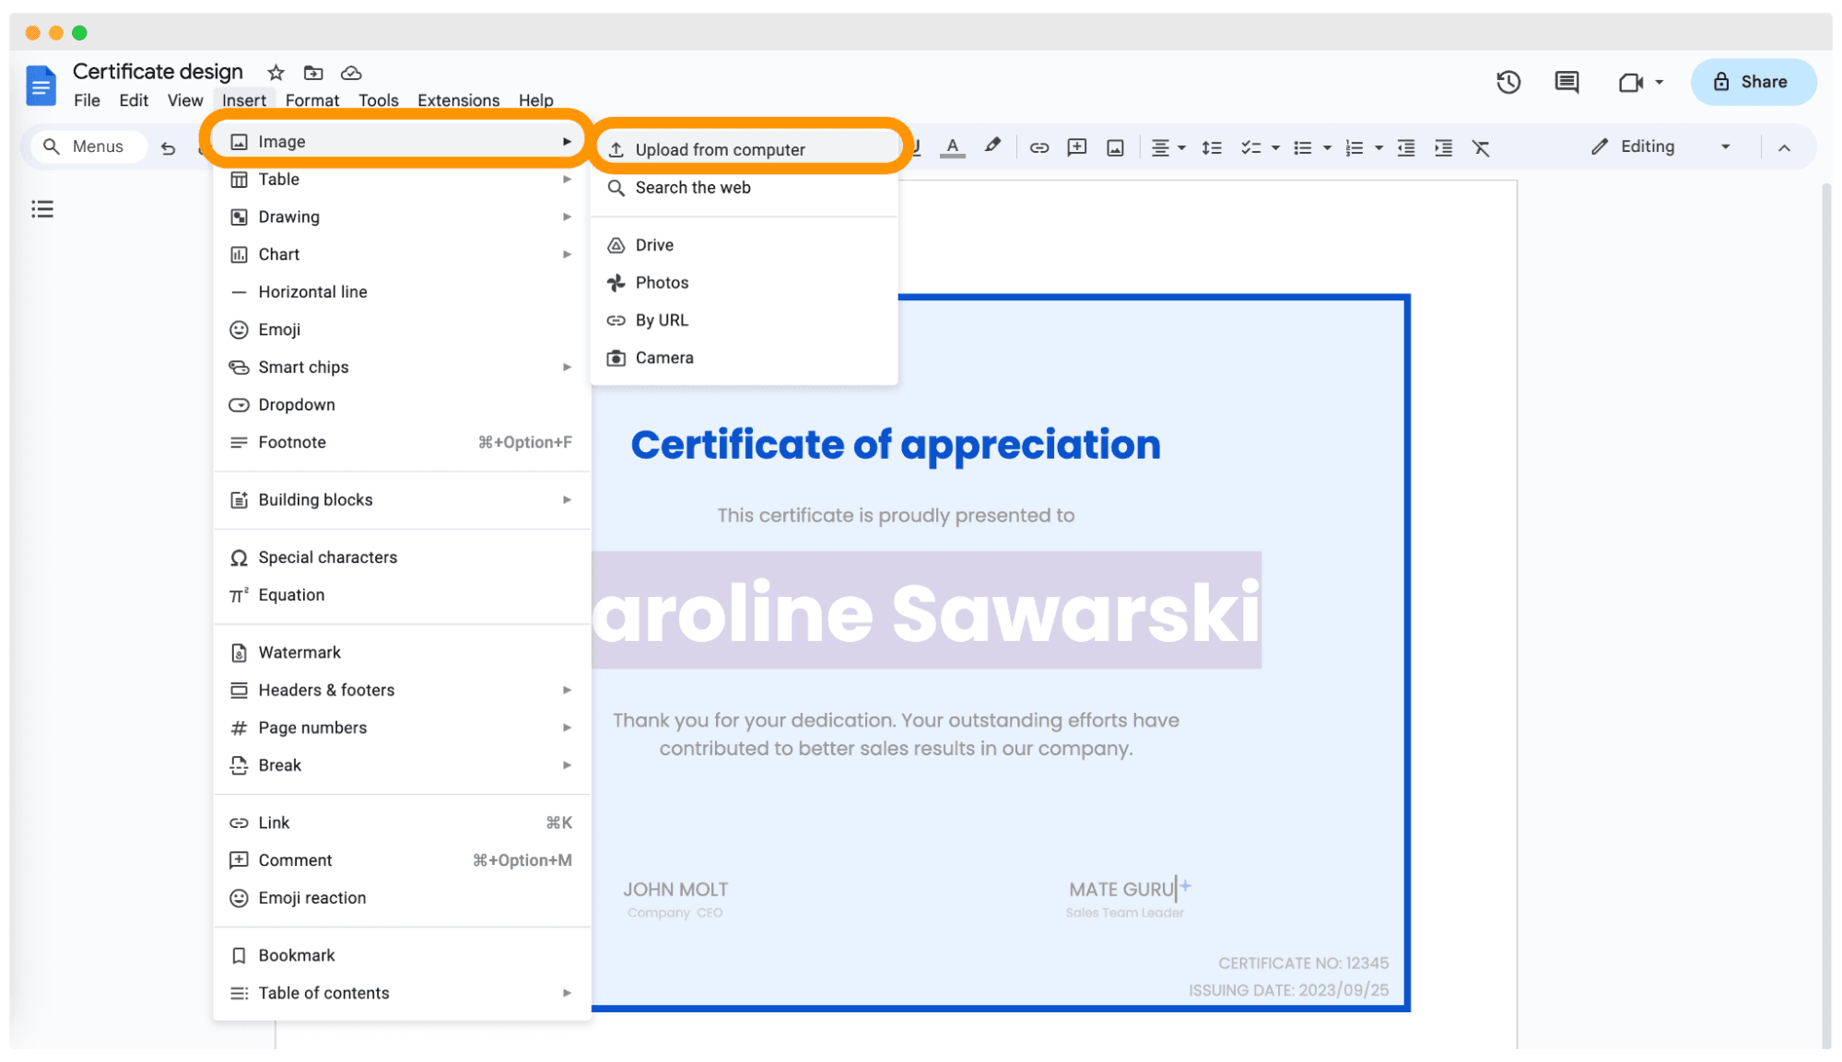
Task: Expand the Drawing submenu
Action: pos(401,217)
